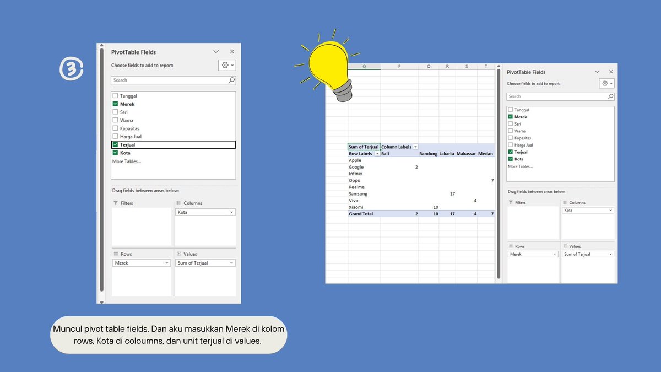Click the Search field in the right pane
661x372 pixels.
pyautogui.click(x=561, y=96)
